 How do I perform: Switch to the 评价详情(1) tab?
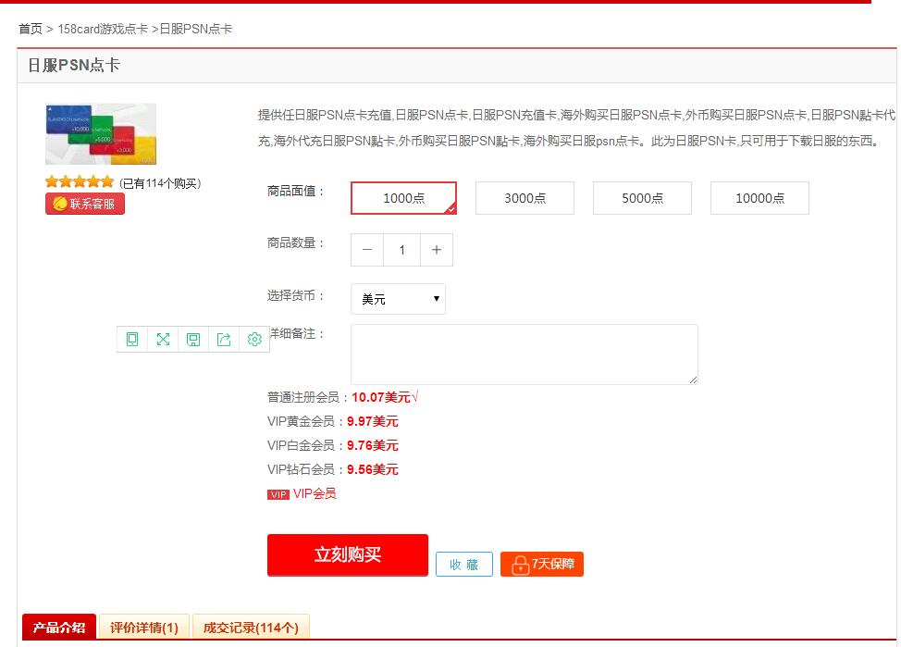(144, 627)
